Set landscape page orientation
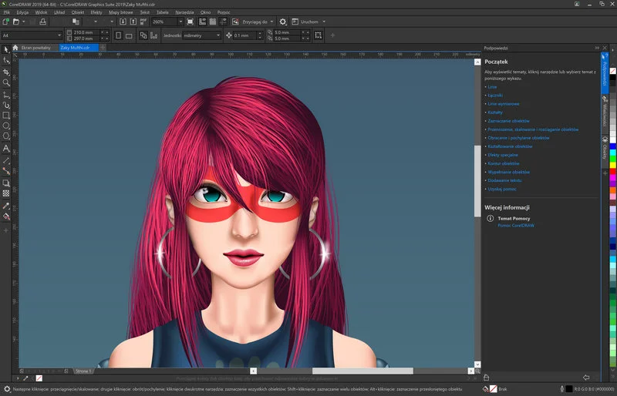Screen dimensions: 617x396 click(129, 35)
